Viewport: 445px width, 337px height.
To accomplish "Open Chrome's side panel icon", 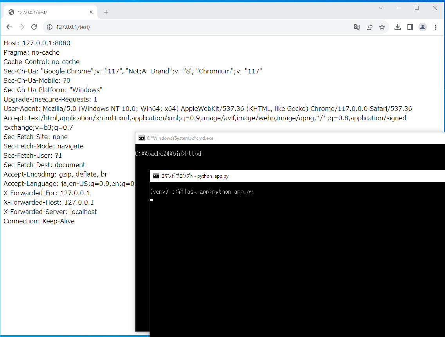I will (x=410, y=27).
